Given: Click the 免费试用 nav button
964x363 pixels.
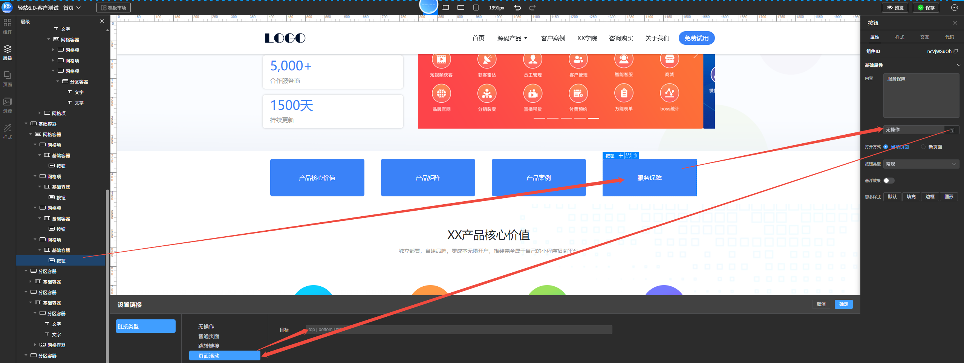Looking at the screenshot, I should click(696, 38).
